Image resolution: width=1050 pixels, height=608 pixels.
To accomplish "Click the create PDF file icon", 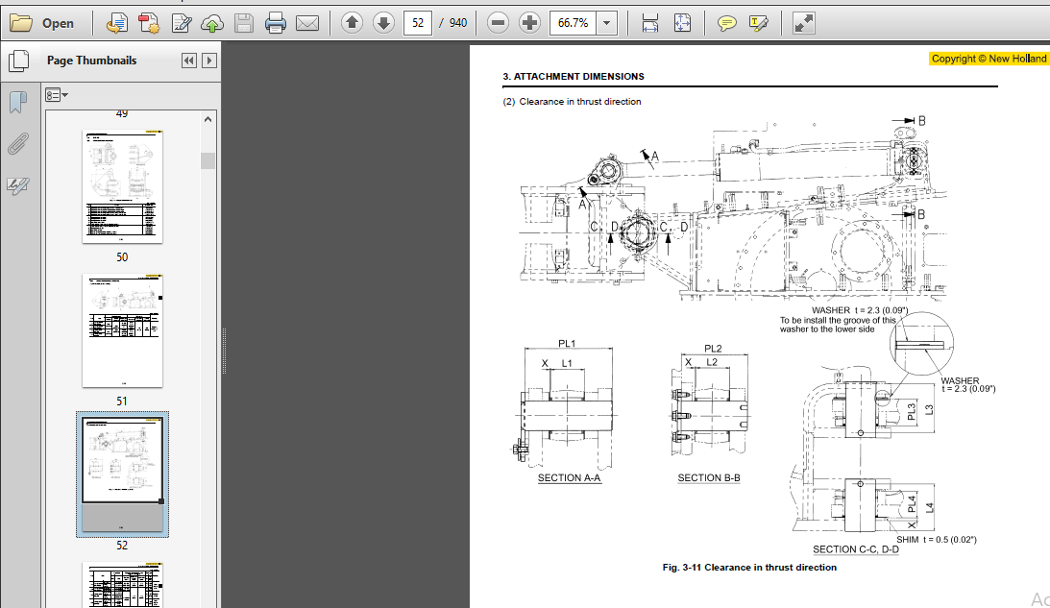I will (x=149, y=23).
